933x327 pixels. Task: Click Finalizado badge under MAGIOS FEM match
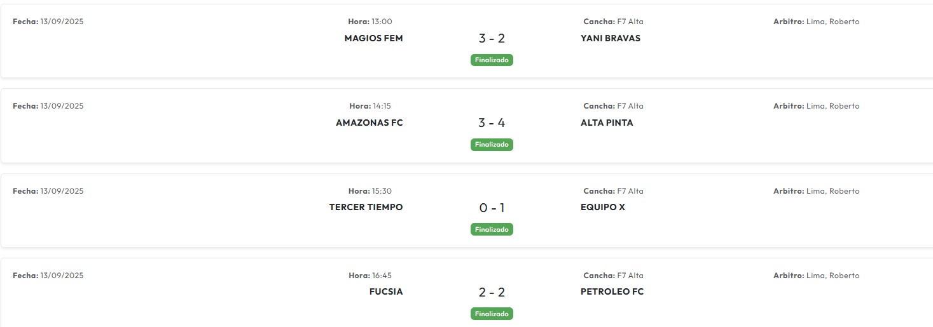pyautogui.click(x=492, y=60)
